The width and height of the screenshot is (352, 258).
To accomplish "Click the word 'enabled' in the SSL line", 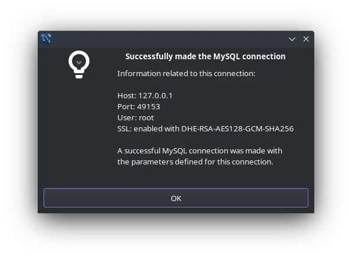I will click(x=149, y=128).
